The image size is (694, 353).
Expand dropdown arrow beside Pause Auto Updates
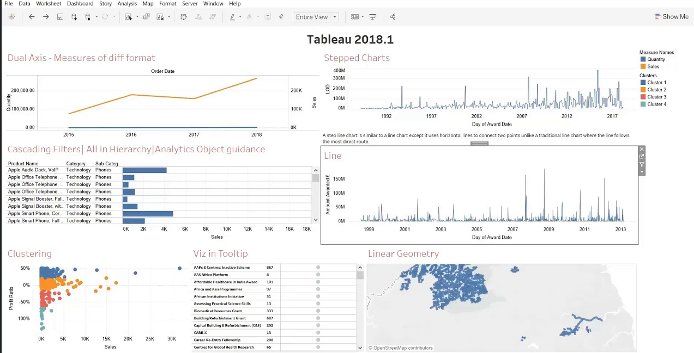[96, 17]
